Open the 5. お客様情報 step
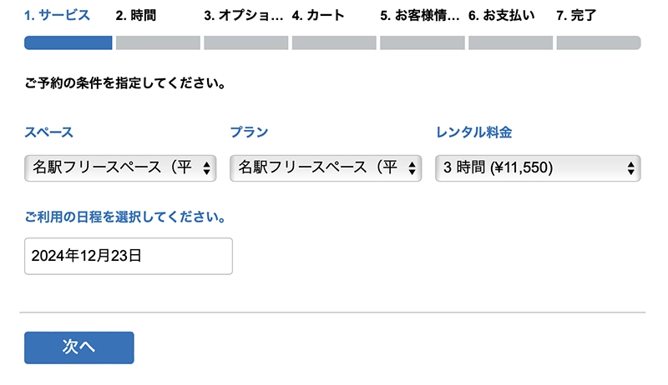668x385 pixels. tap(420, 15)
